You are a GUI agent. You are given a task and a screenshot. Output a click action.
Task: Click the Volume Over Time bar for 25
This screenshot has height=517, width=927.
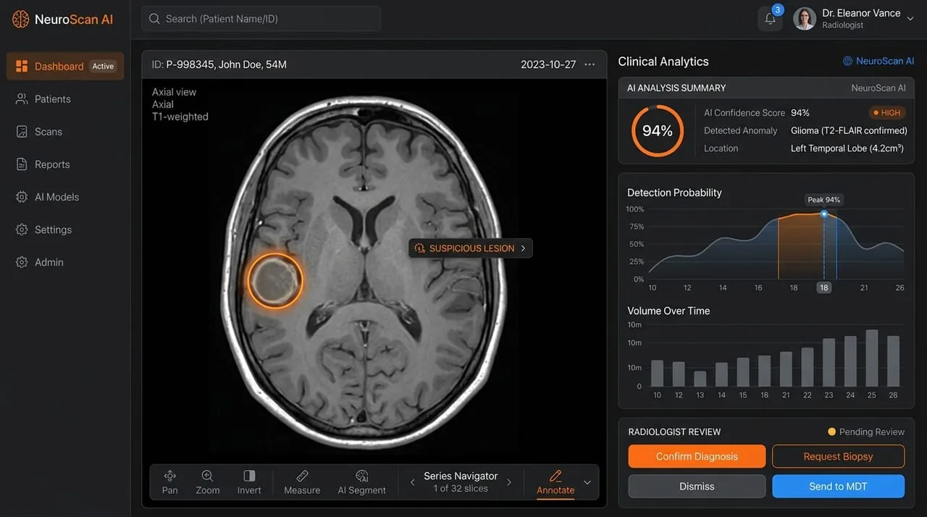[872, 358]
